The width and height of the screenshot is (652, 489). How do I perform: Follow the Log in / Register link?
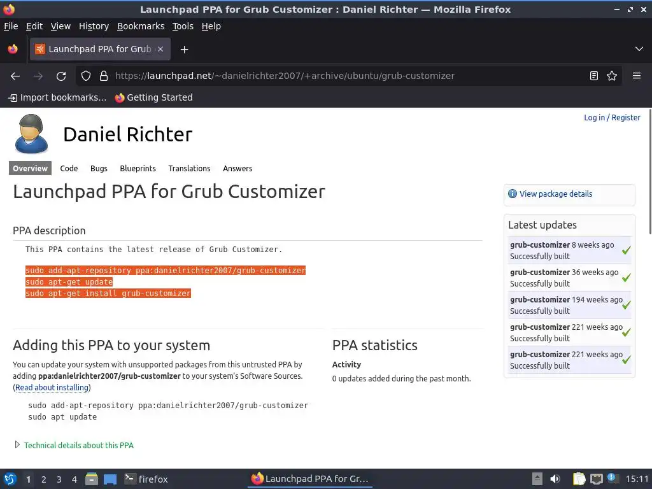pos(612,118)
